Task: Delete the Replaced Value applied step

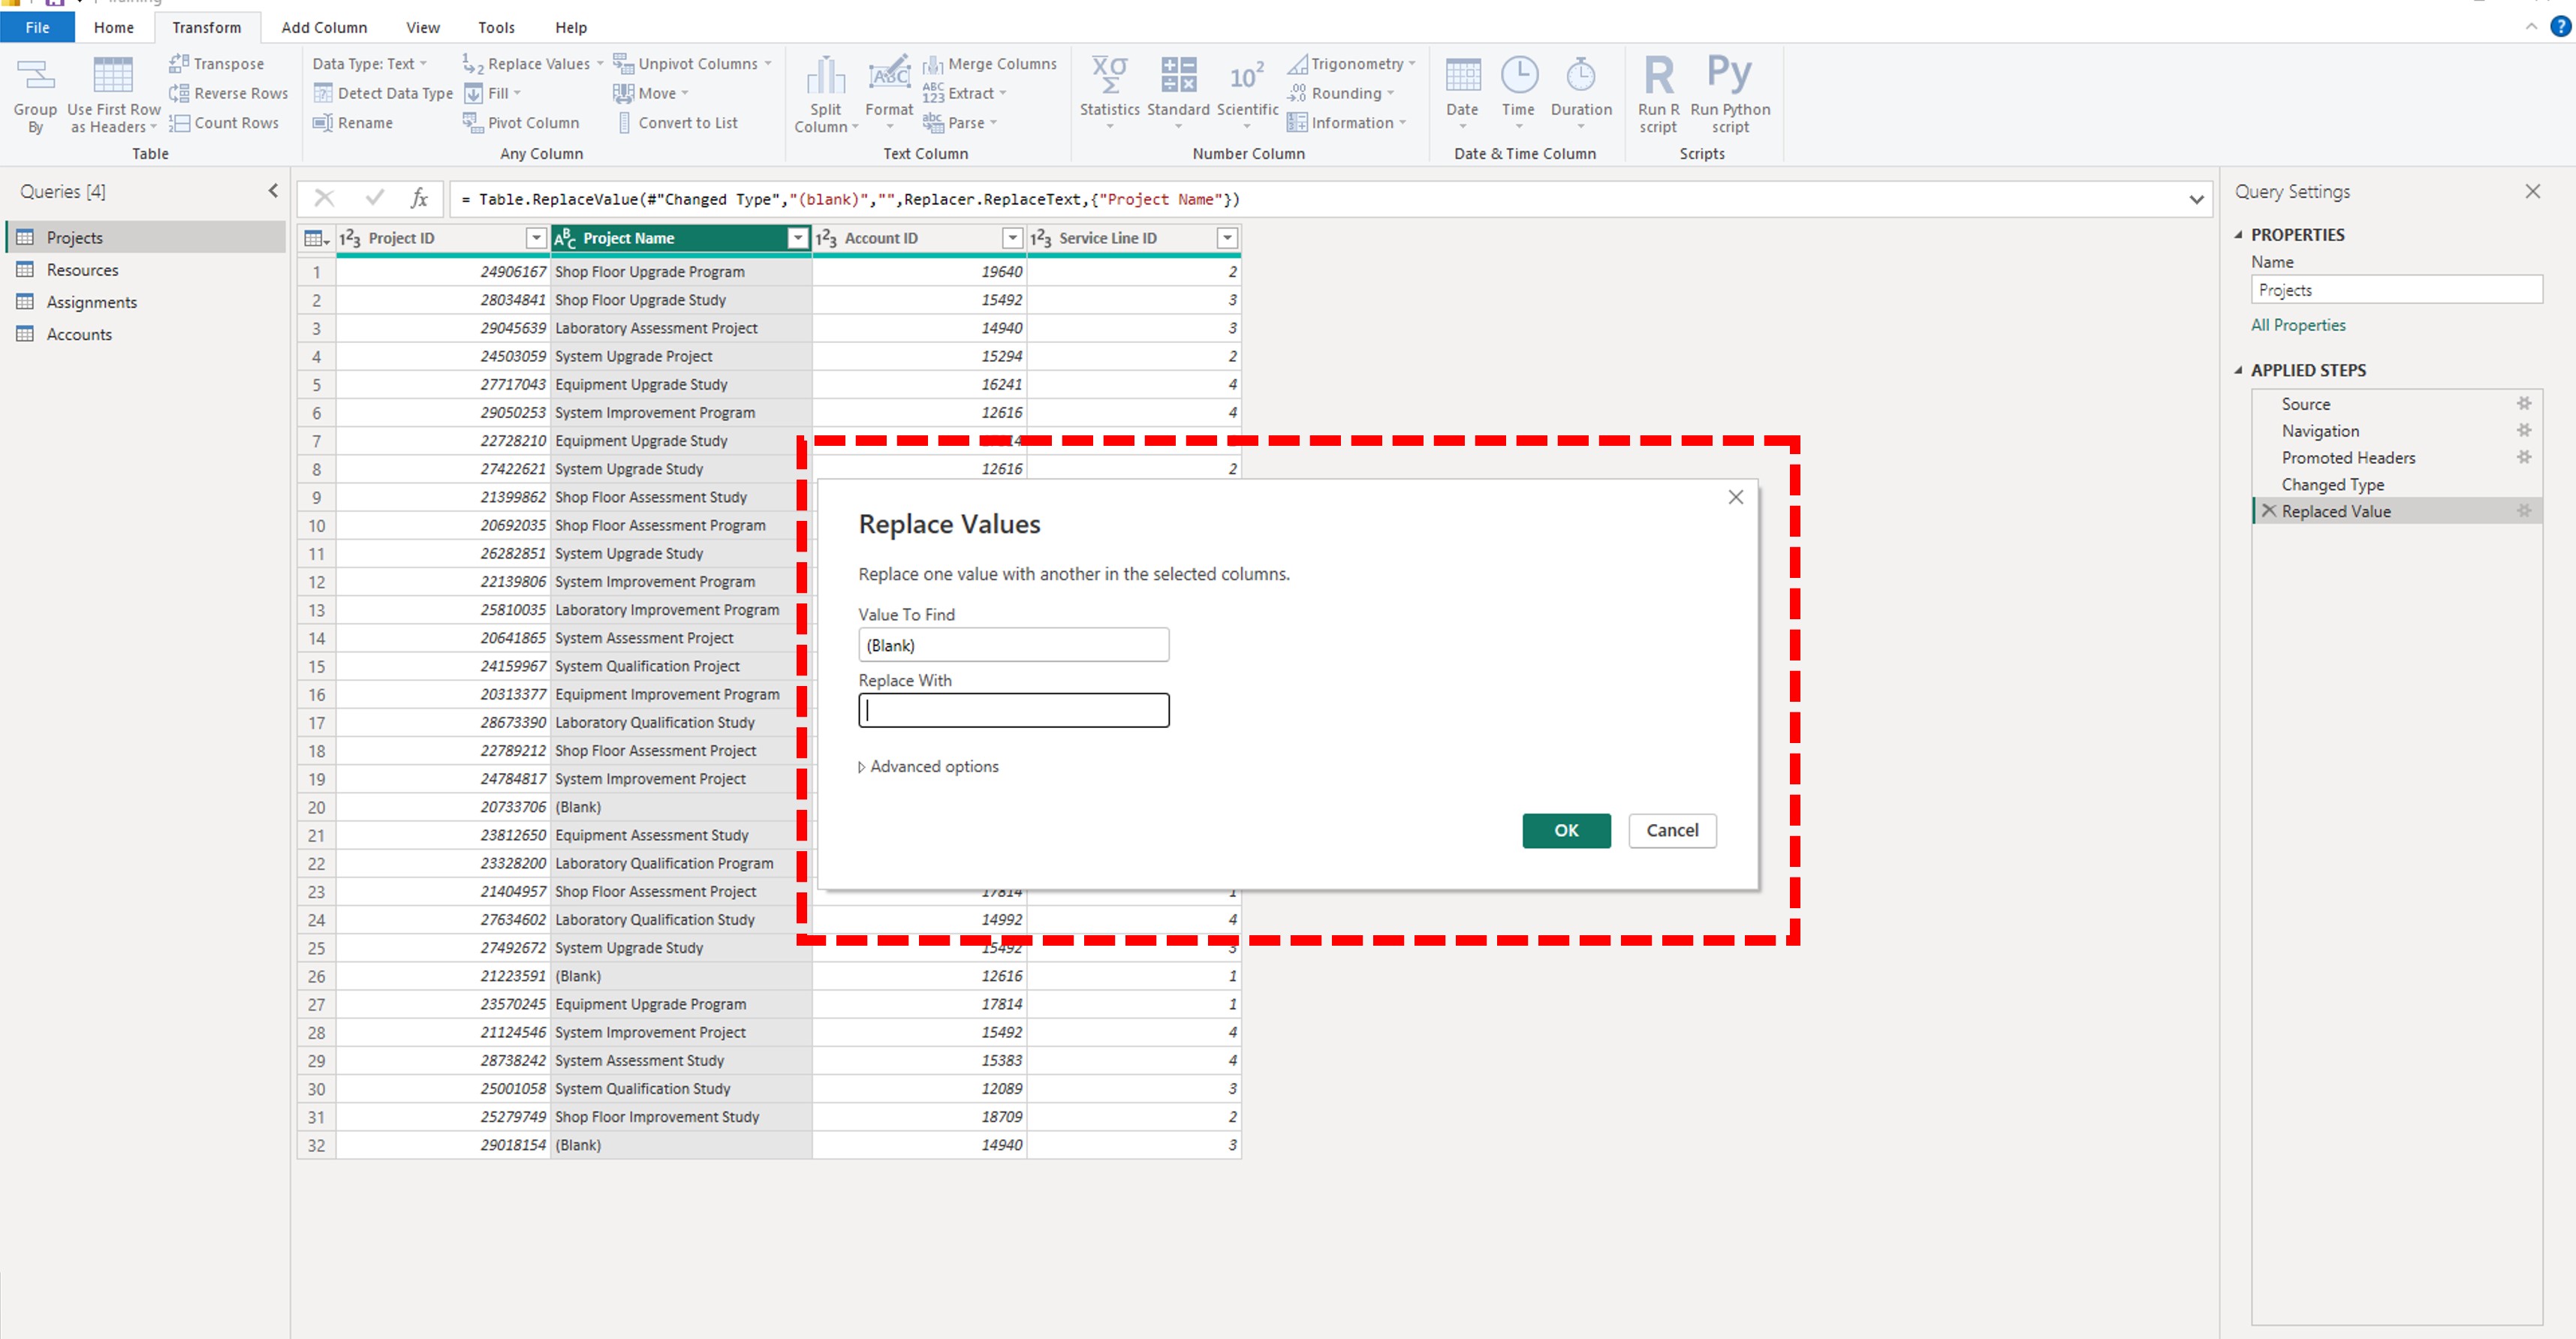Action: click(x=2269, y=511)
